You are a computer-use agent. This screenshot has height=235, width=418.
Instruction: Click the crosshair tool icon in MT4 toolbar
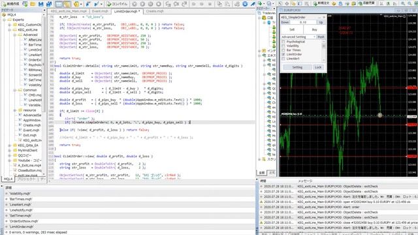(x=287, y=4)
